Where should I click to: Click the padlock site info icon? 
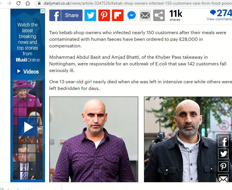point(39,3)
